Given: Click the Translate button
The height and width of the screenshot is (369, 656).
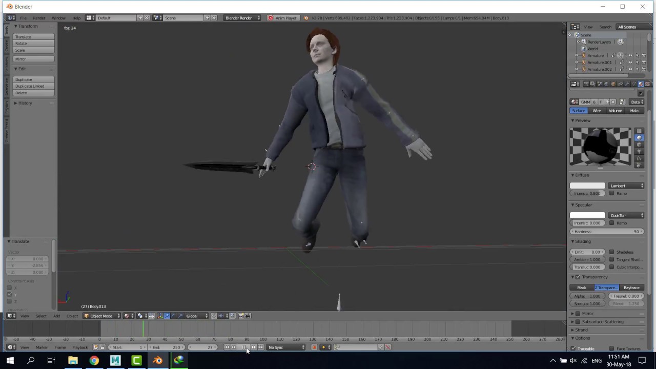Looking at the screenshot, I should tap(34, 37).
